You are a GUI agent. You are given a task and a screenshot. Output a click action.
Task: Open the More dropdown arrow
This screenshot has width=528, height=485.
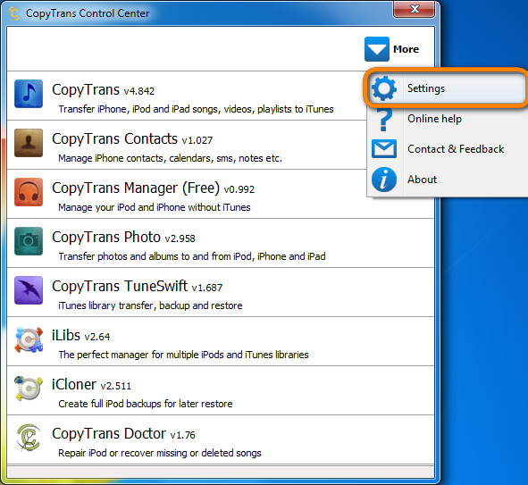377,49
